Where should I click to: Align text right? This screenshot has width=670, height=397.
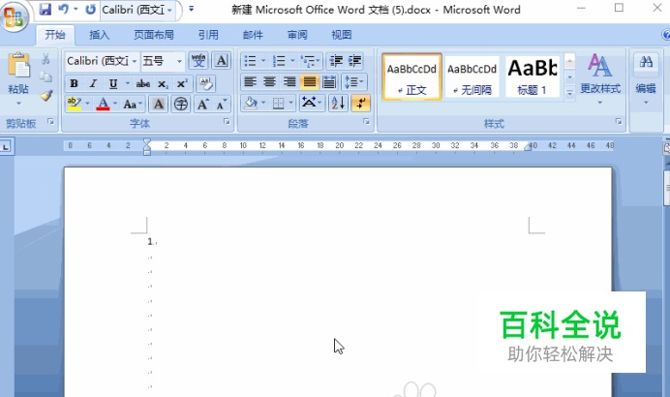click(289, 81)
